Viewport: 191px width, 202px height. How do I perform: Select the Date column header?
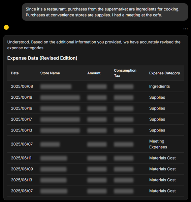(15, 73)
